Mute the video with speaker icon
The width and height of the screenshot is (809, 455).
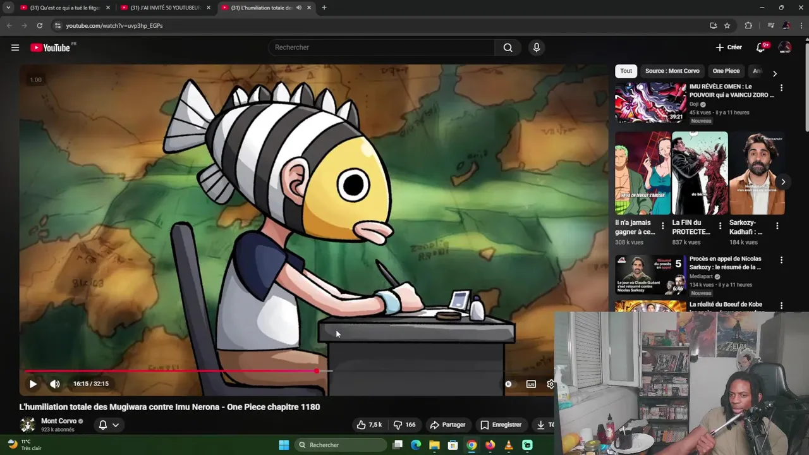[55, 384]
